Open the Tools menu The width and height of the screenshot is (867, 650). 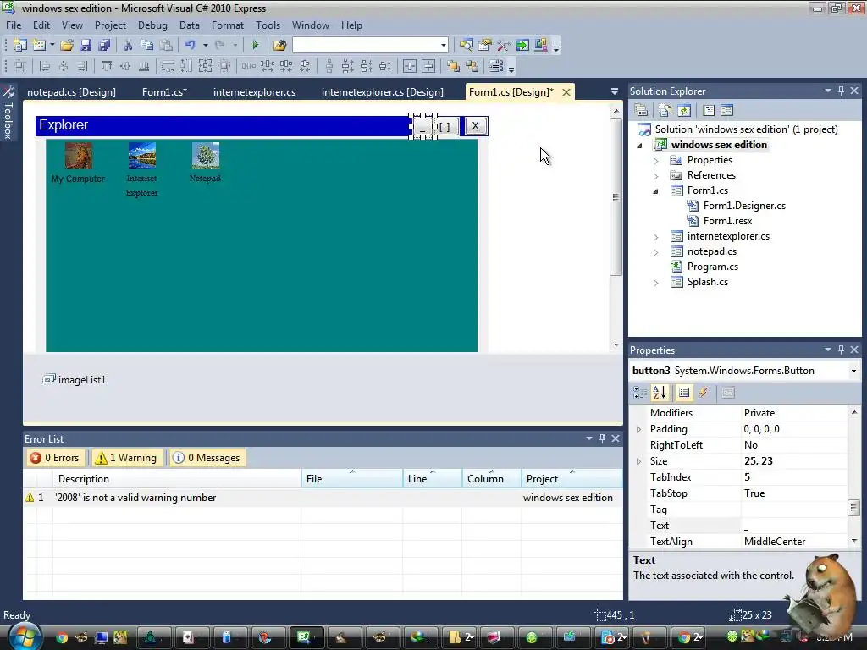tap(268, 25)
